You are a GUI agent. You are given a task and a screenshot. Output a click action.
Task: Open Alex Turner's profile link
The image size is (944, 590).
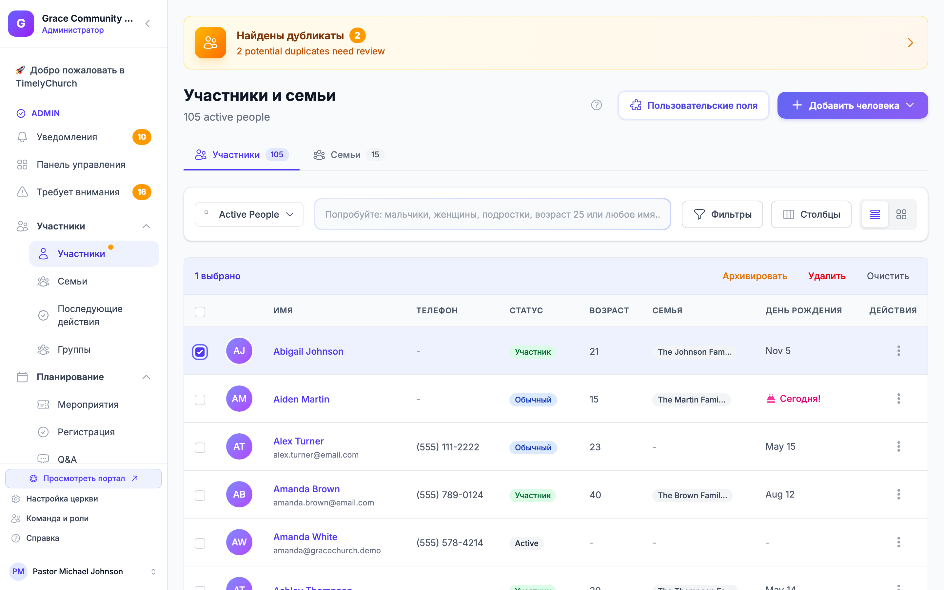[x=298, y=441]
